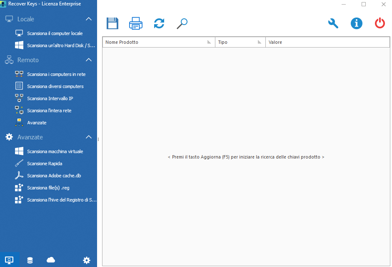Click the Recover Keys app icon in title bar
This screenshot has height=267, width=392.
[3, 4]
